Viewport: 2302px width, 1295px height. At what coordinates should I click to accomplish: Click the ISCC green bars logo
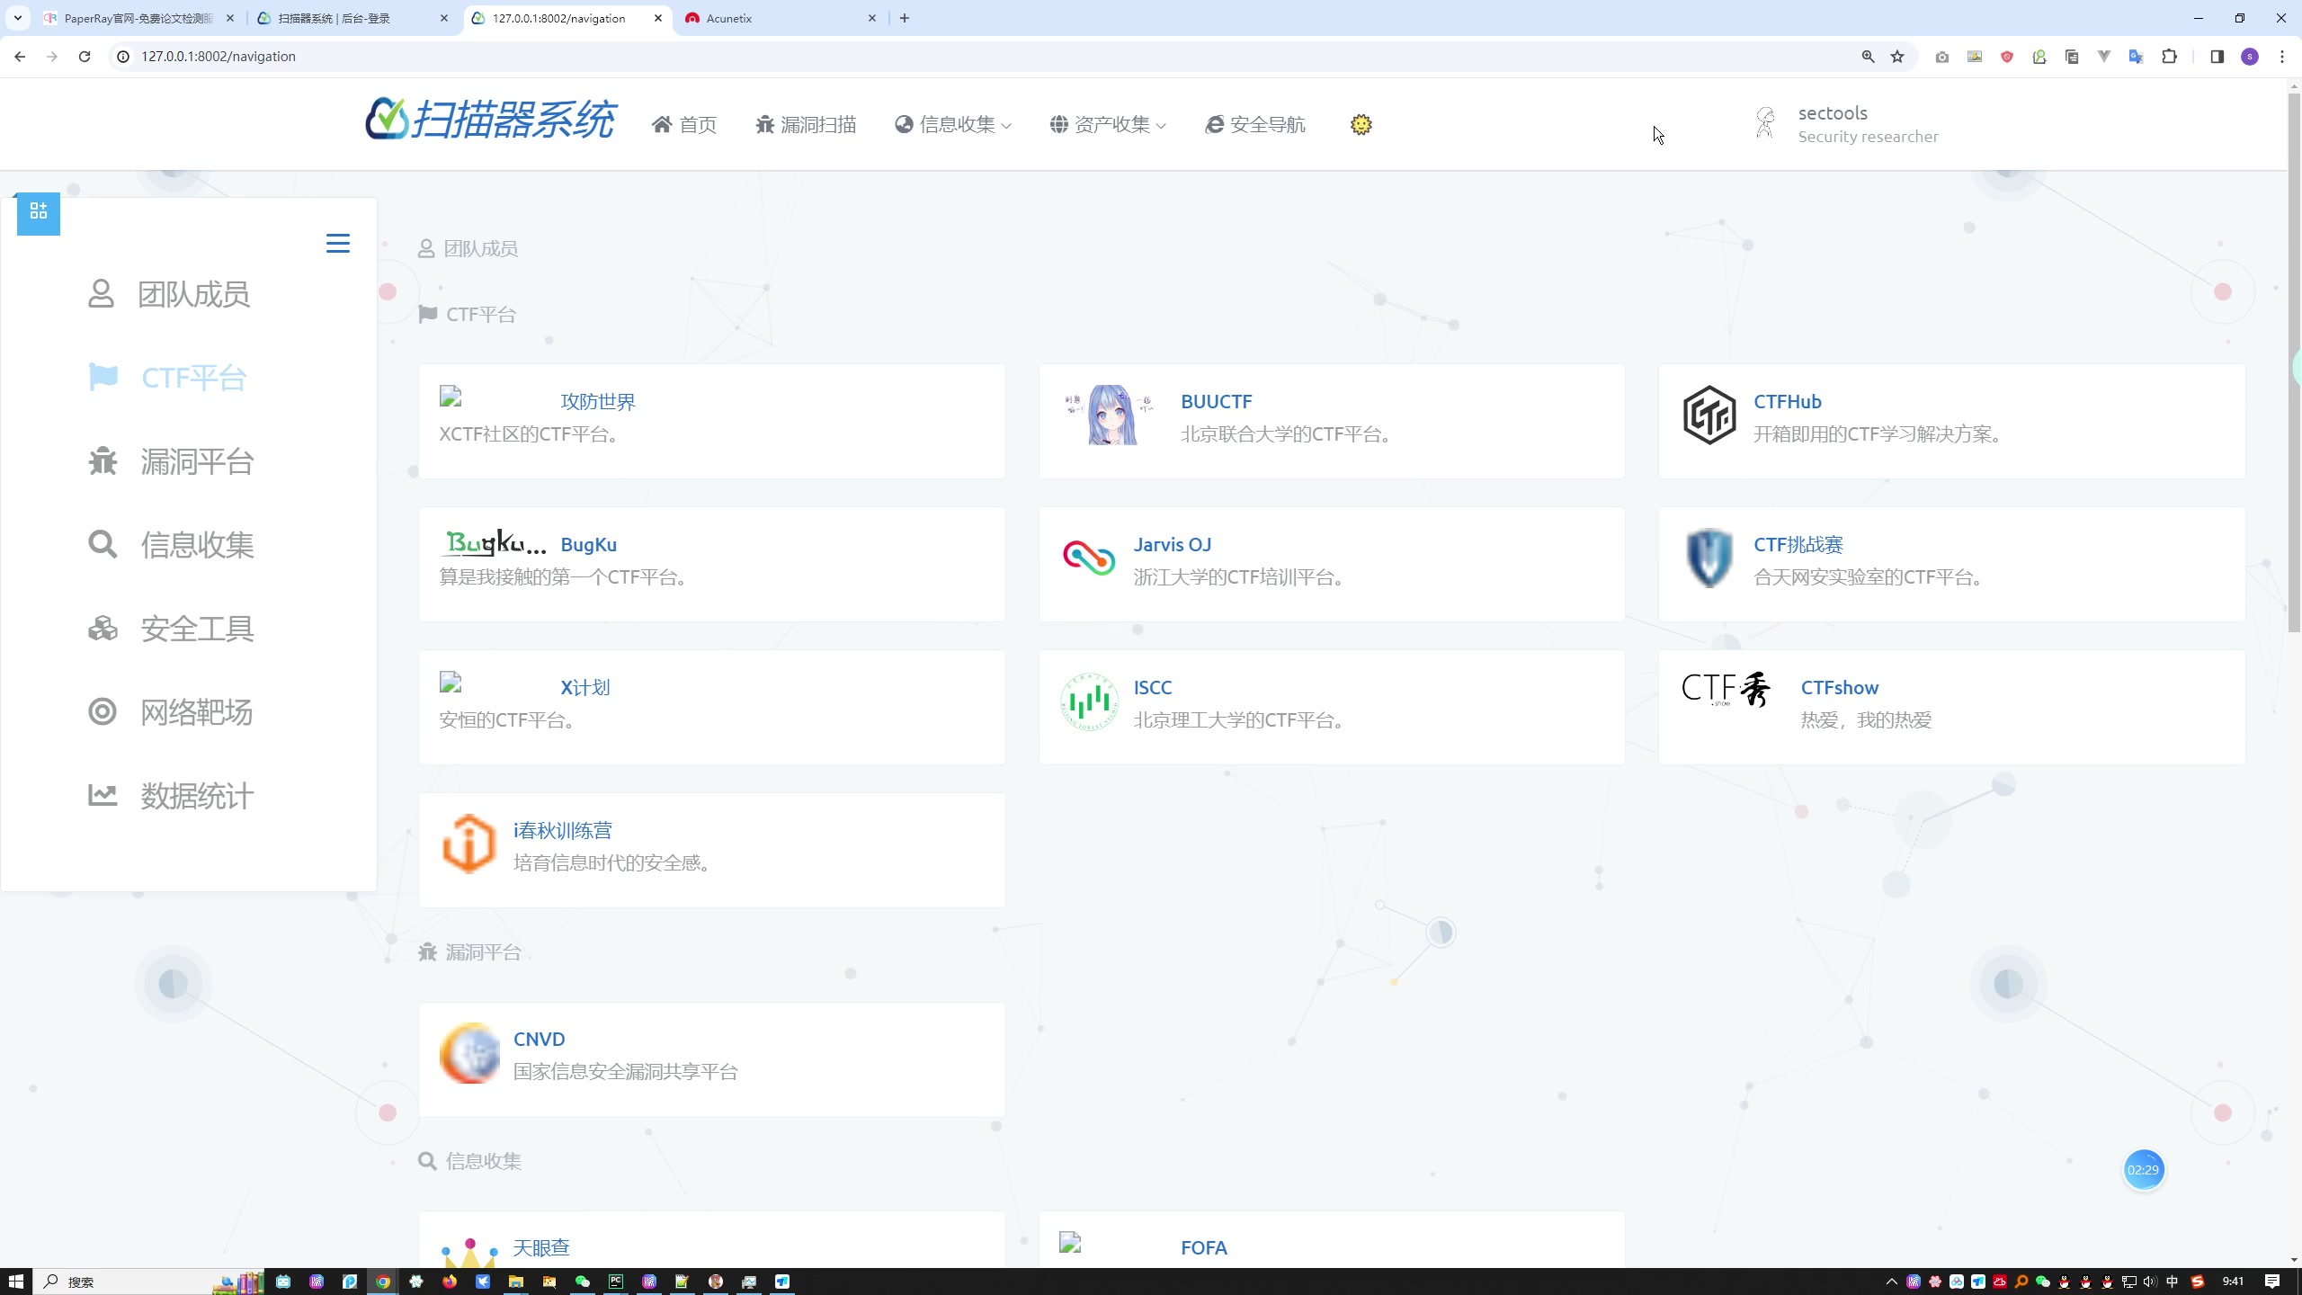(x=1088, y=701)
